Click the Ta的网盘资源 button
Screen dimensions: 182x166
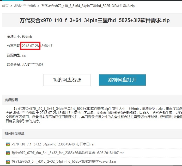[67, 80]
